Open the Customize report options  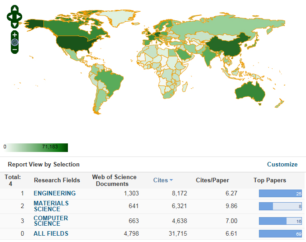pos(282,164)
